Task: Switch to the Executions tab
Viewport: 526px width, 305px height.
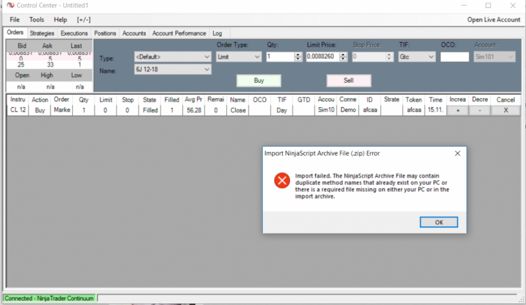Action: coord(74,34)
